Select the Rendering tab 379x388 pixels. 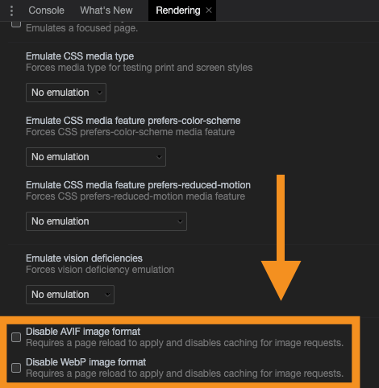tap(178, 10)
